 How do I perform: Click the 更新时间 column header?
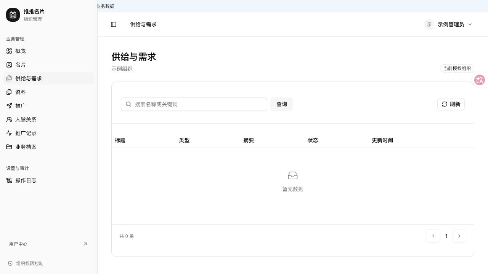click(x=382, y=140)
